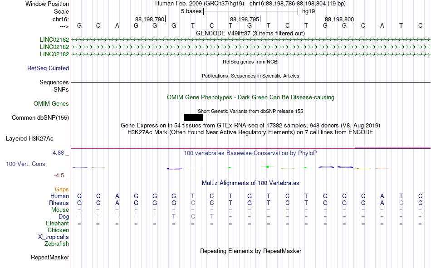Click 'OMIM Gene Phenotypes' track title
Screen dimensions: 431x268
[x=251, y=97]
